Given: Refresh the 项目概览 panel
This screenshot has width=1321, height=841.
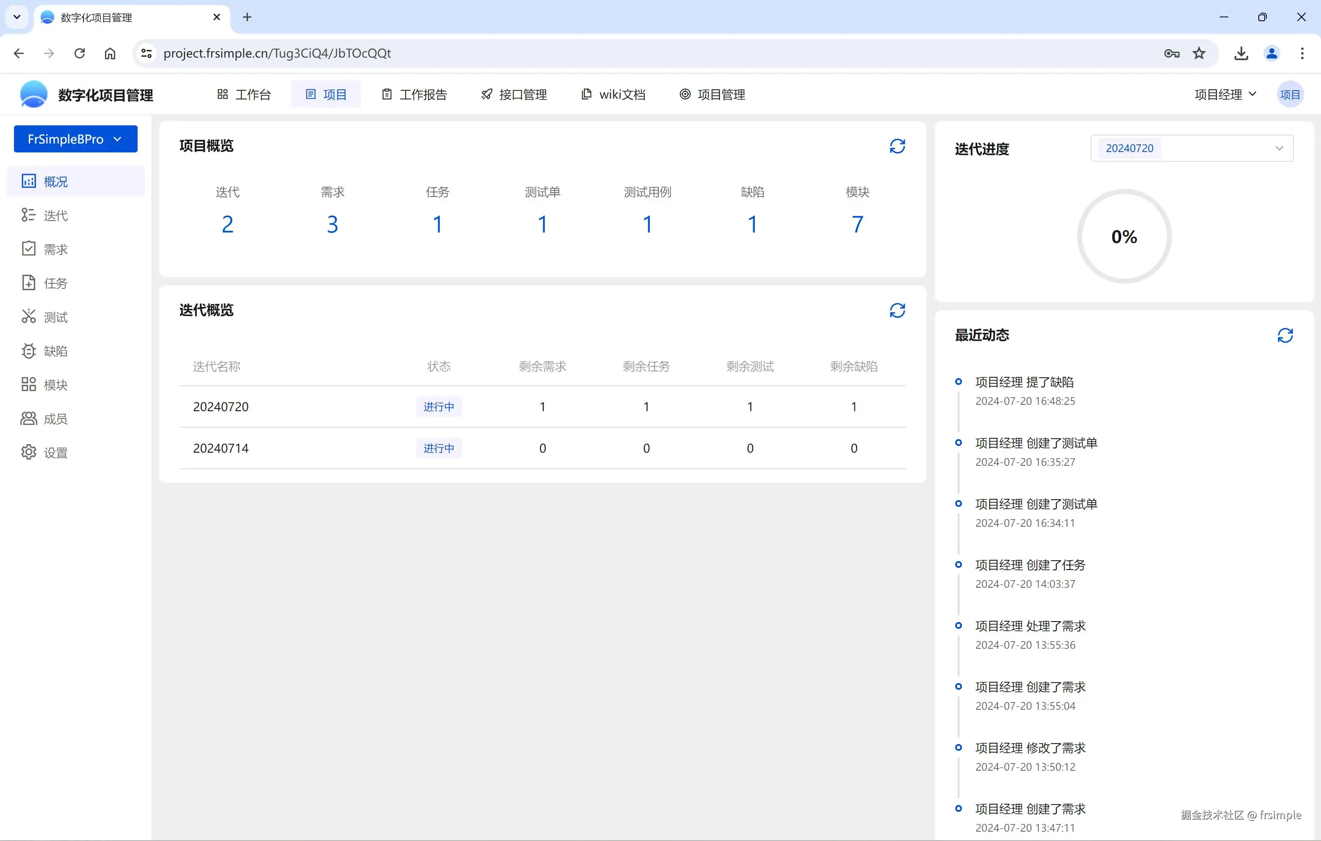Looking at the screenshot, I should tap(897, 146).
